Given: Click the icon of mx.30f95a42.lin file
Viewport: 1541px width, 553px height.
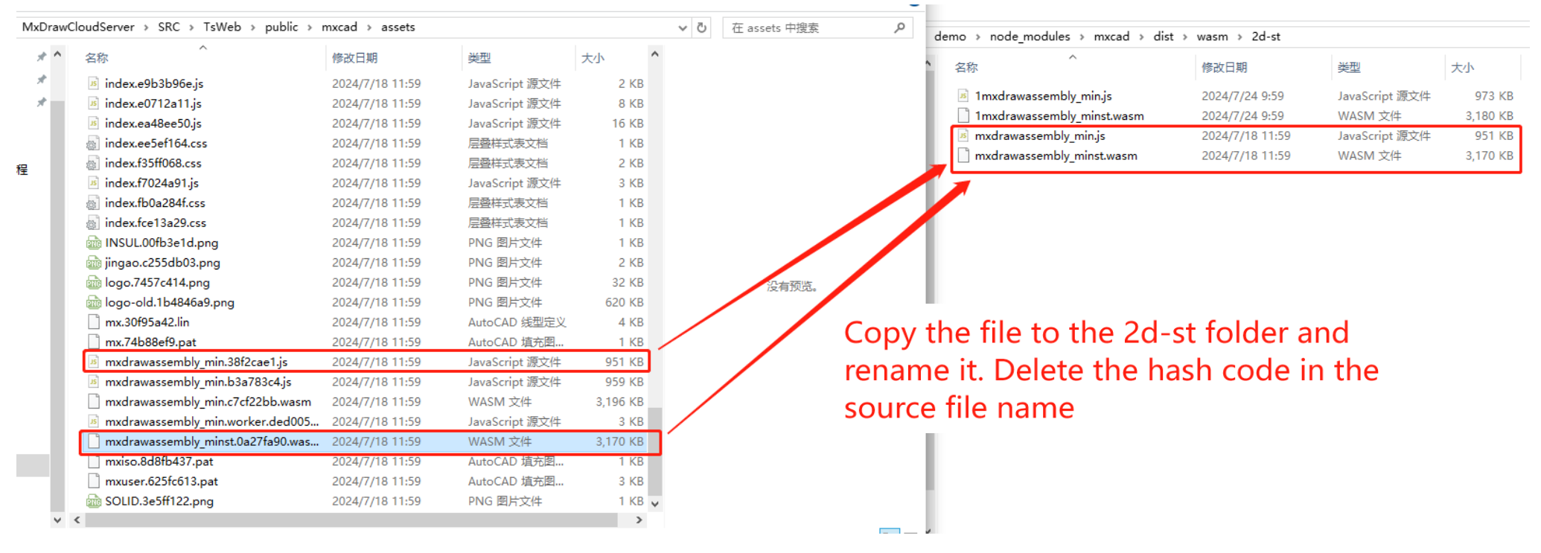Looking at the screenshot, I should pyautogui.click(x=93, y=322).
